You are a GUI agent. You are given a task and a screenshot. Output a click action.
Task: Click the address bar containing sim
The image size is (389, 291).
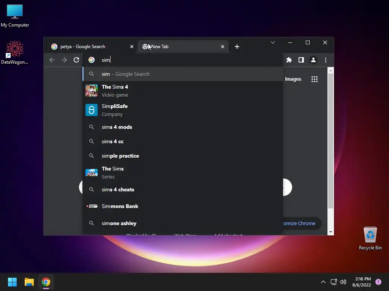(183, 60)
